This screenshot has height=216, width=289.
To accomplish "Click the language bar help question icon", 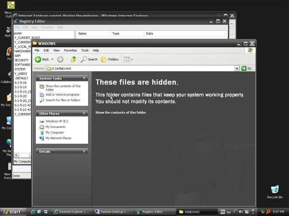I will [247, 212].
